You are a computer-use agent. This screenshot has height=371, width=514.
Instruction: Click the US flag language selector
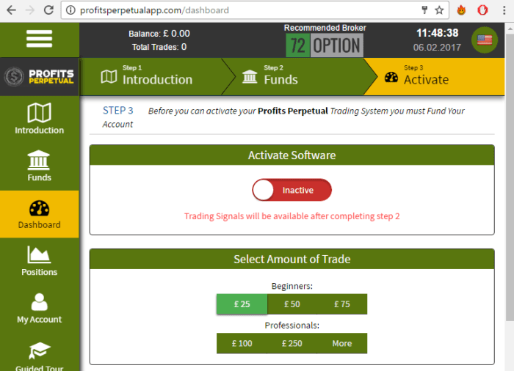point(485,40)
